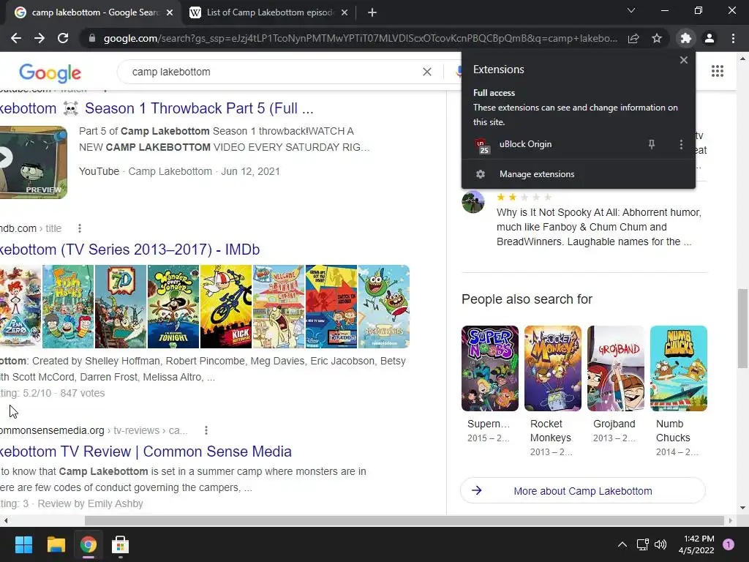749x562 pixels.
Task: Open the tab search dropdown
Action: pos(631,10)
